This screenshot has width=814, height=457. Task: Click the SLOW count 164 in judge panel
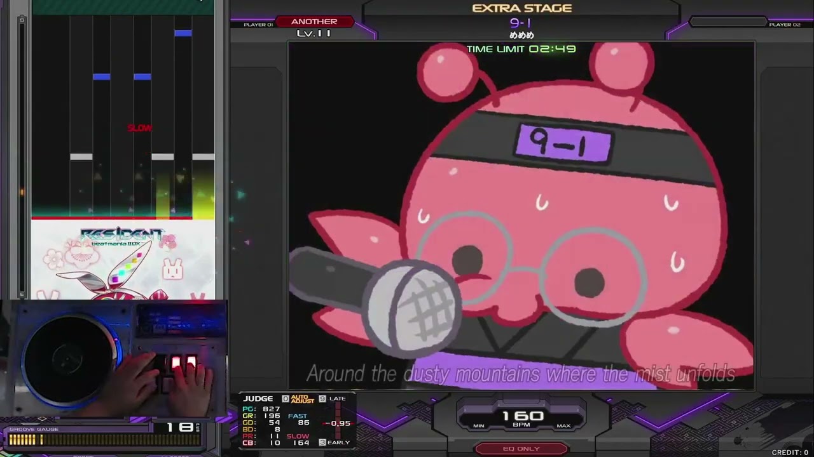tap(300, 442)
